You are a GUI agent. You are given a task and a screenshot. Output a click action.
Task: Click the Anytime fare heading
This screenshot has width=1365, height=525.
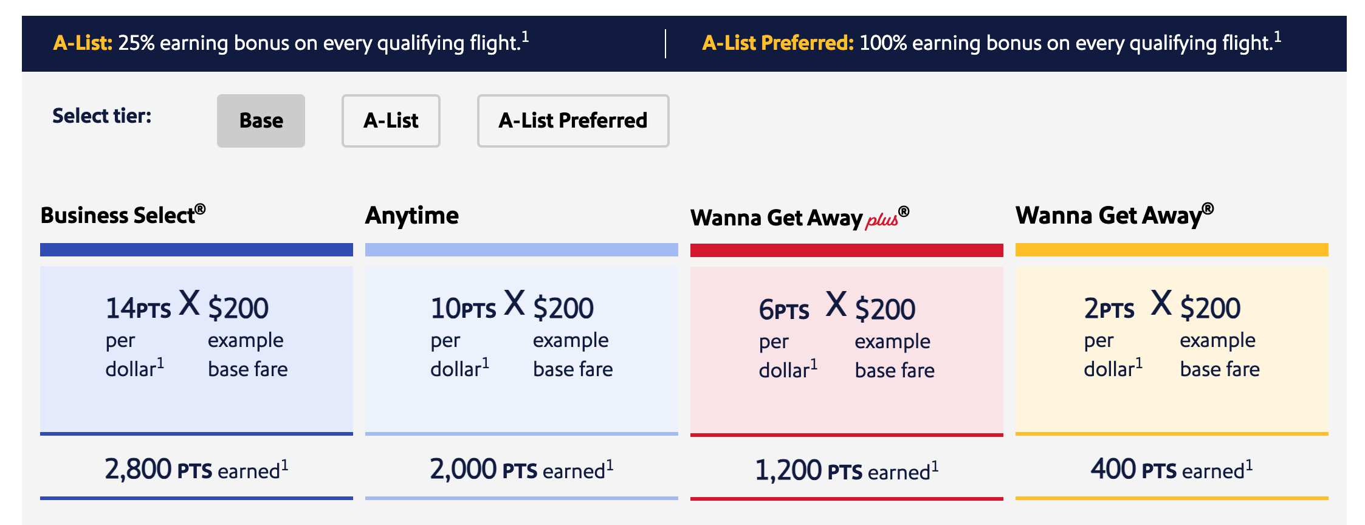(x=411, y=215)
